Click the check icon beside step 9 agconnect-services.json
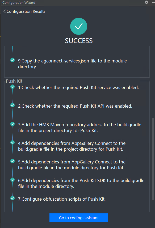155x228 pixels. click(x=12, y=60)
